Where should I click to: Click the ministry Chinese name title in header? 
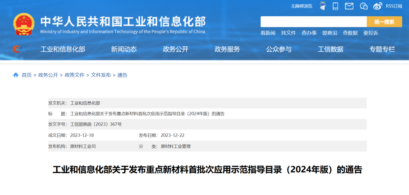pyautogui.click(x=123, y=21)
